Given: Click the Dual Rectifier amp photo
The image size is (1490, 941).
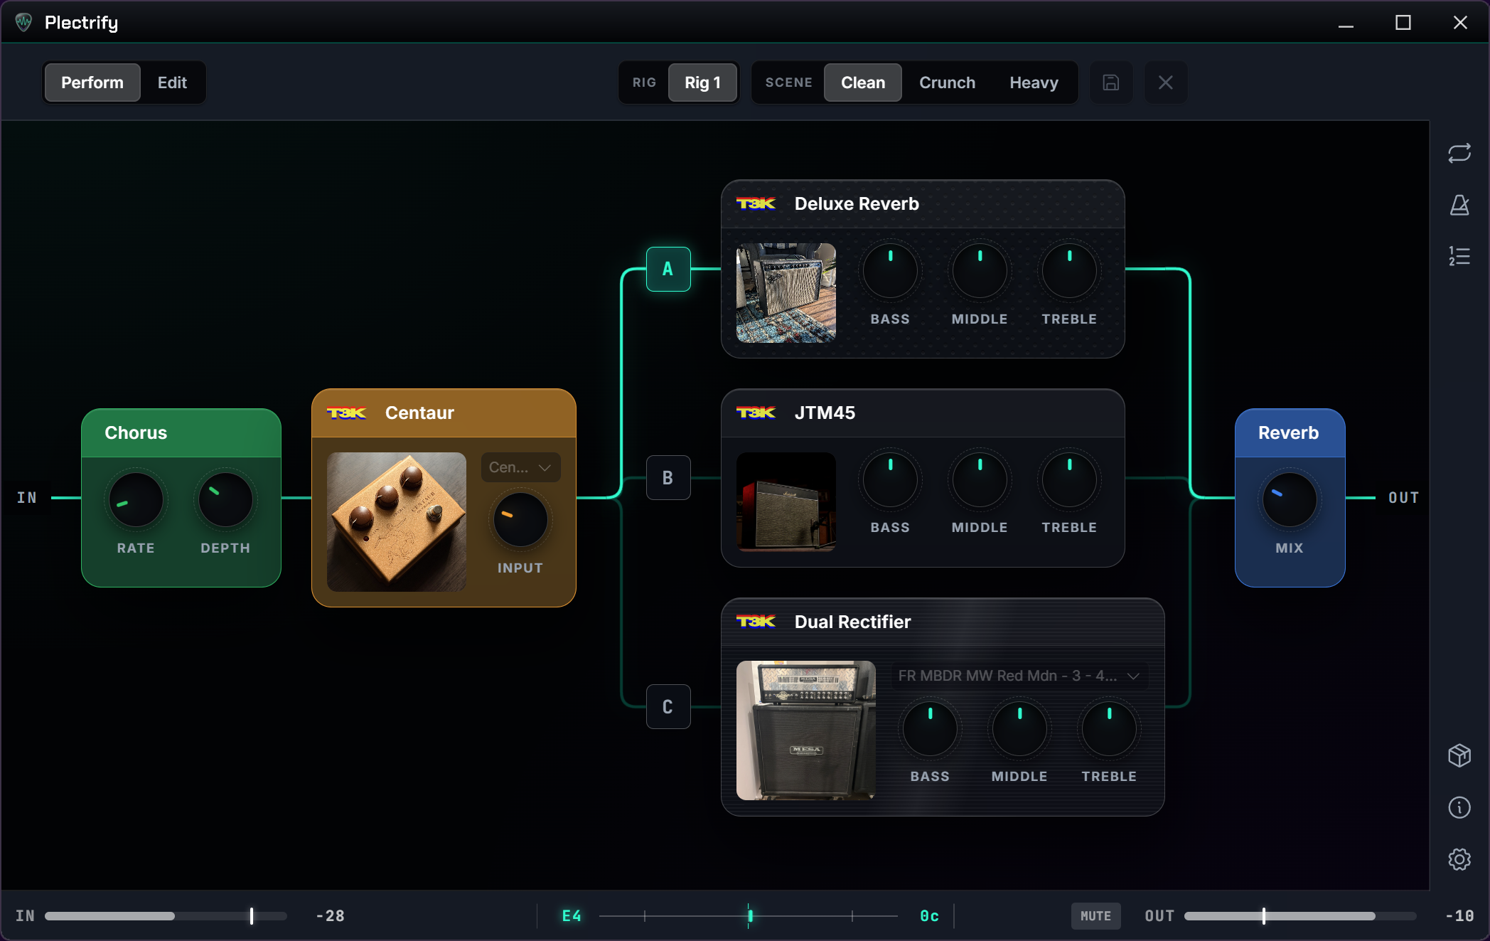Looking at the screenshot, I should pyautogui.click(x=806, y=730).
